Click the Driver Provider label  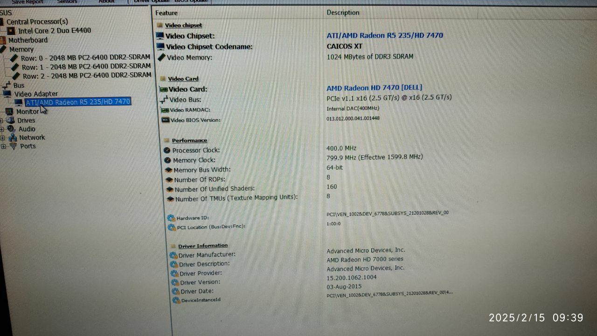point(201,273)
